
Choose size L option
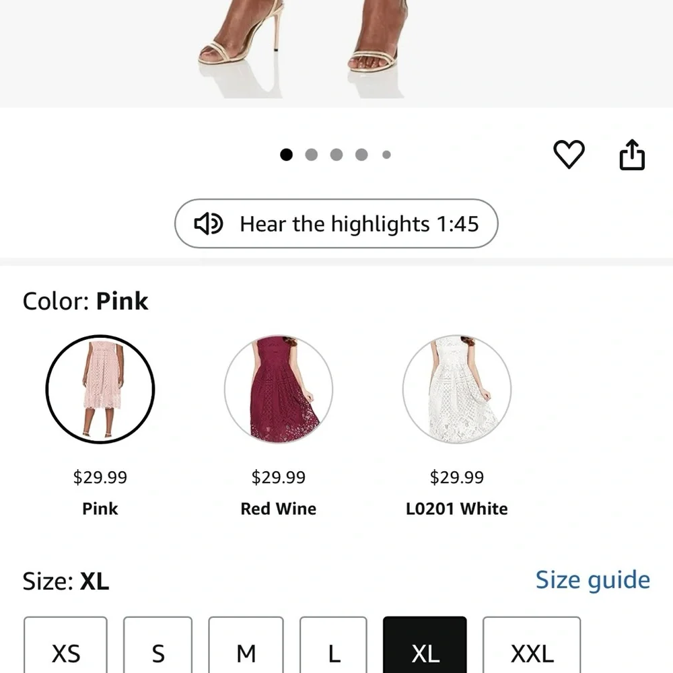click(x=334, y=645)
